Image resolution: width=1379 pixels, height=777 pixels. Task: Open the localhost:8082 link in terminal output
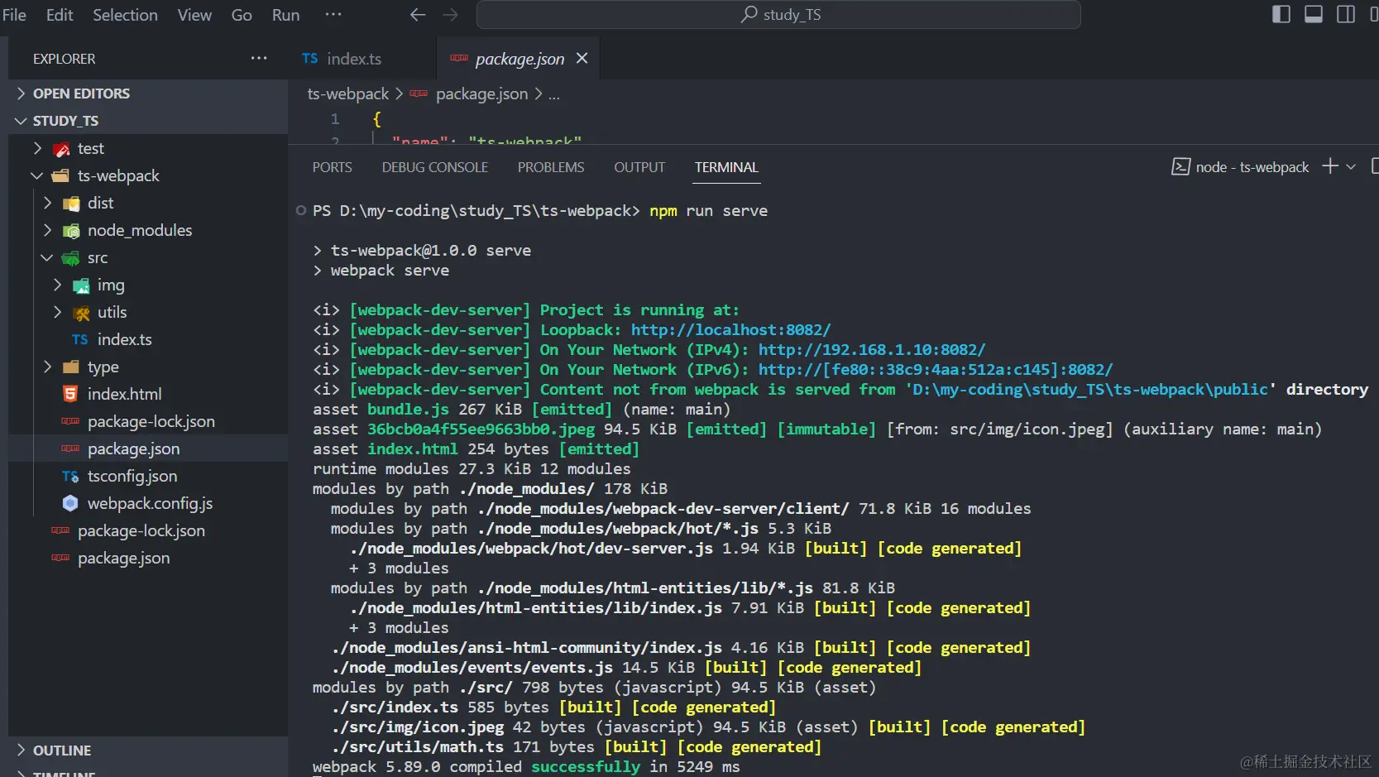730,329
